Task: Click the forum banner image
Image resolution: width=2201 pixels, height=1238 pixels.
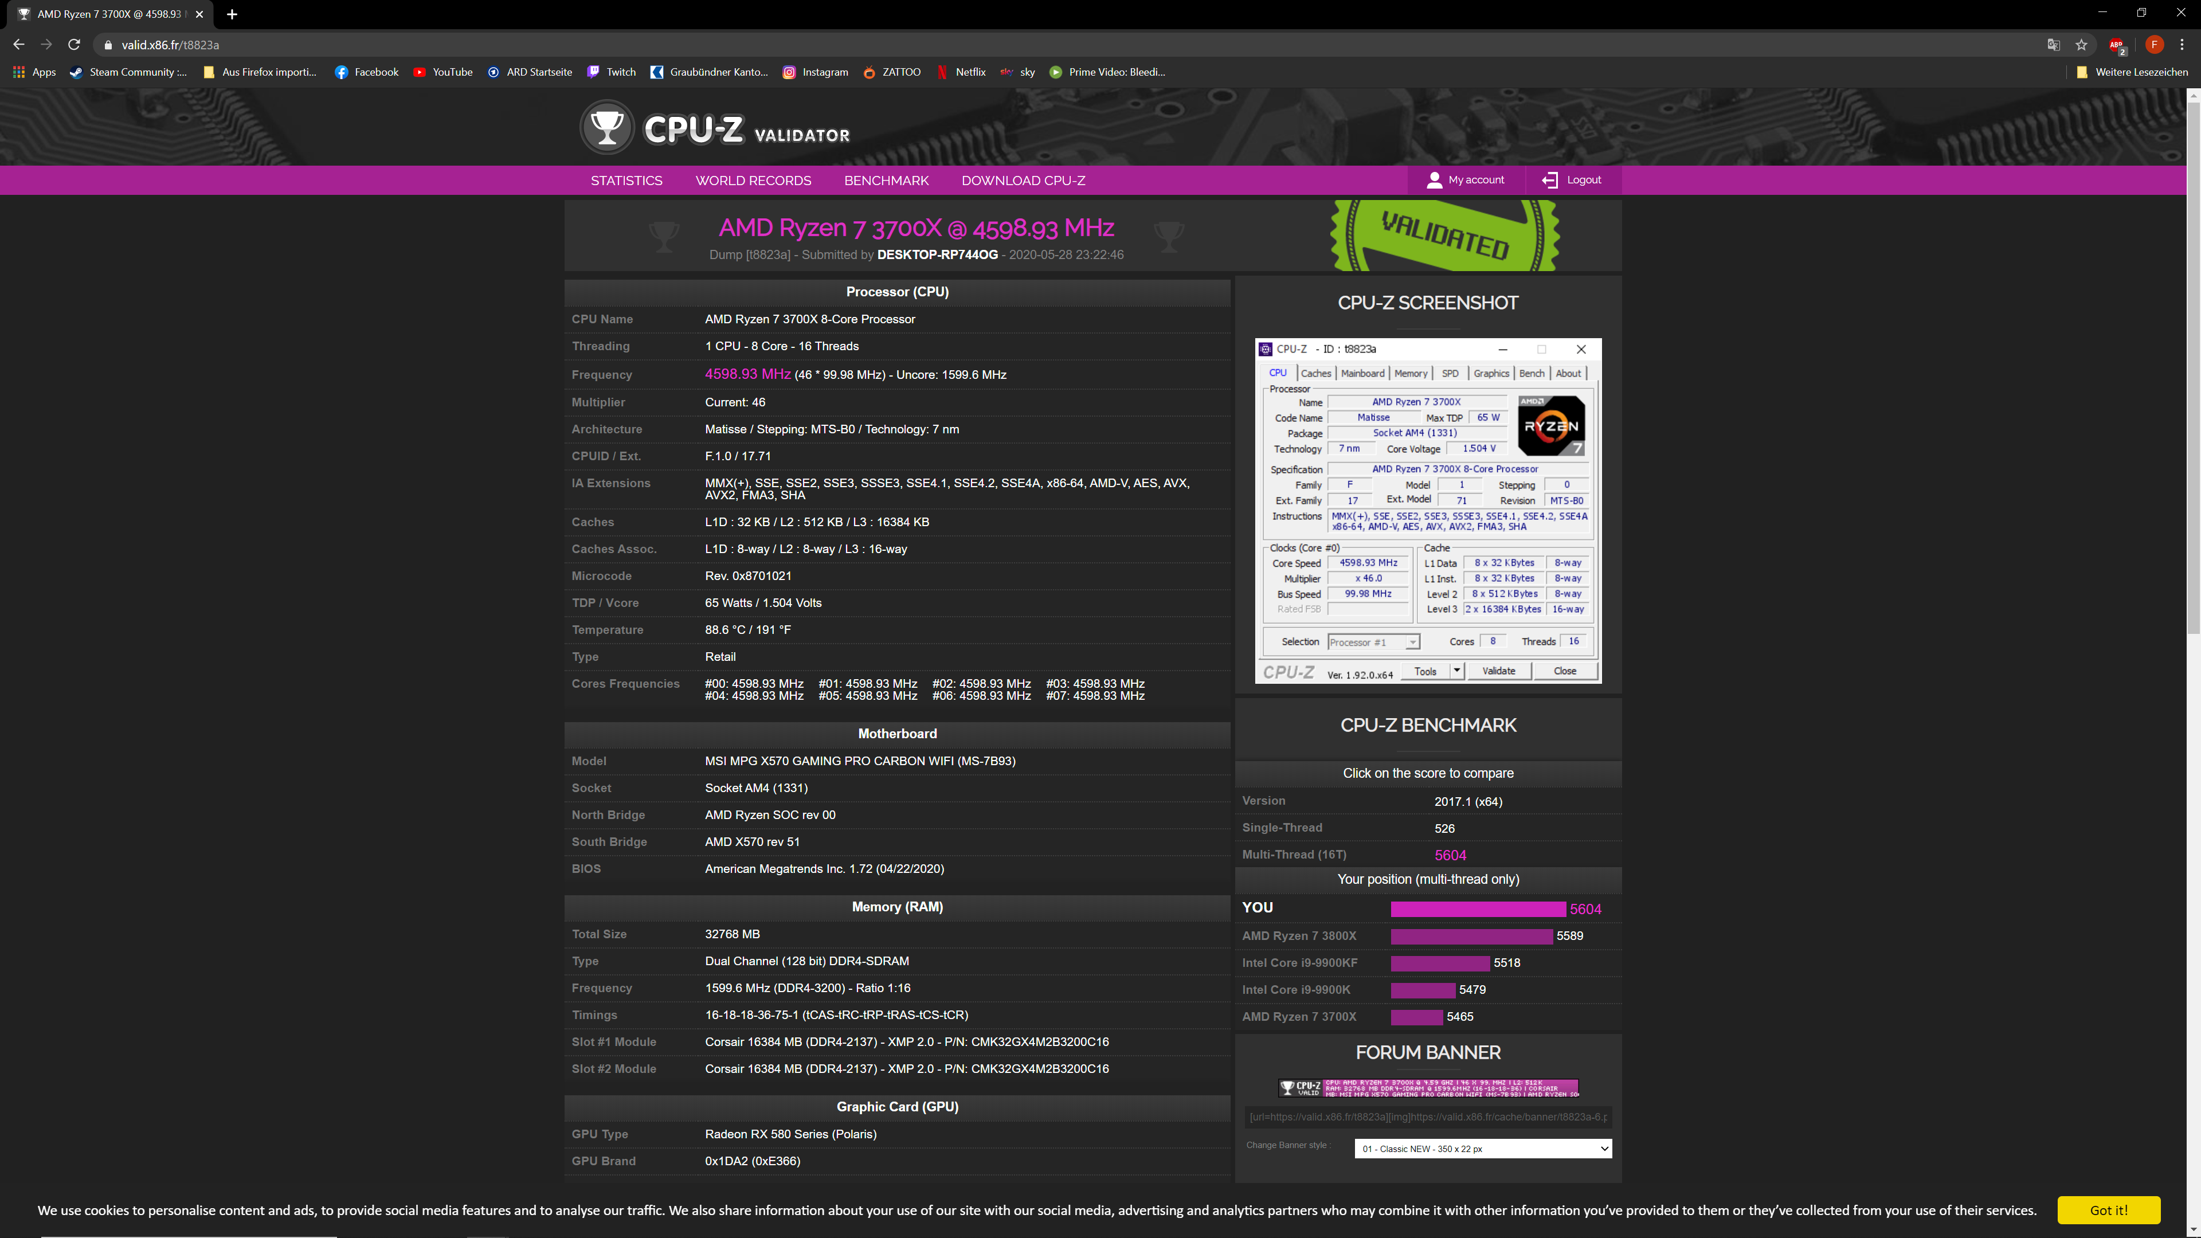Action: [1428, 1088]
